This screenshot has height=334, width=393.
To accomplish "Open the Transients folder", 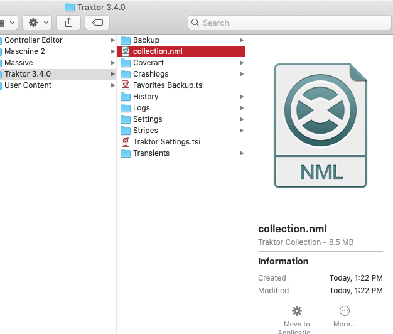I will (151, 153).
